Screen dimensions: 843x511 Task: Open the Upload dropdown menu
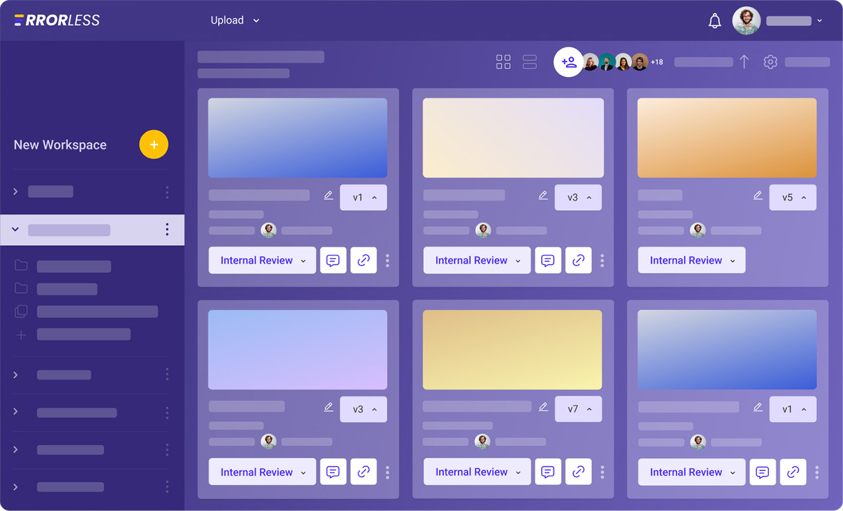pos(235,20)
